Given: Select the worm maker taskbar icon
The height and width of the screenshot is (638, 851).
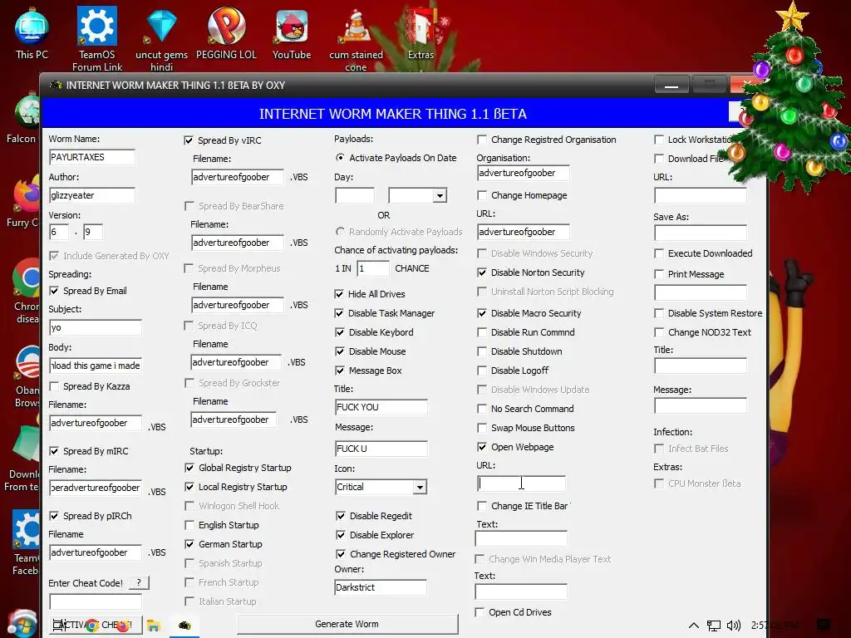Looking at the screenshot, I should point(184,626).
